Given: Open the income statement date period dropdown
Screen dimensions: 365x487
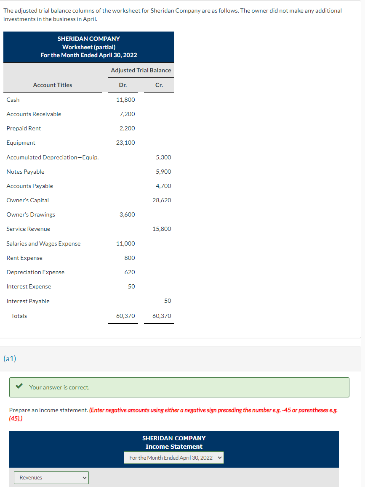Looking at the screenshot, I should tap(173, 457).
